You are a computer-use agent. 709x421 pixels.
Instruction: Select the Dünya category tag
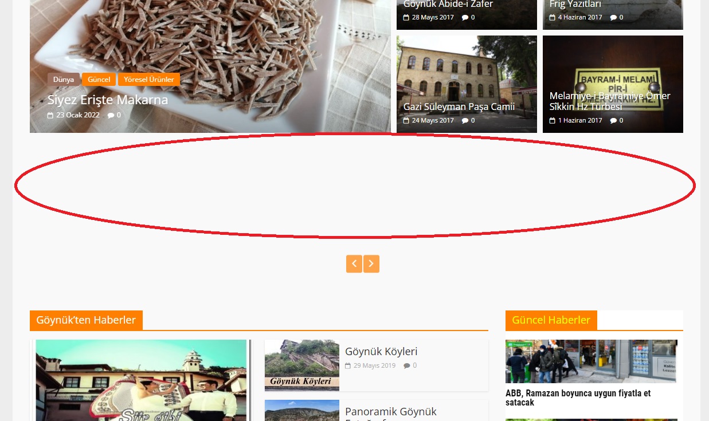click(x=64, y=80)
